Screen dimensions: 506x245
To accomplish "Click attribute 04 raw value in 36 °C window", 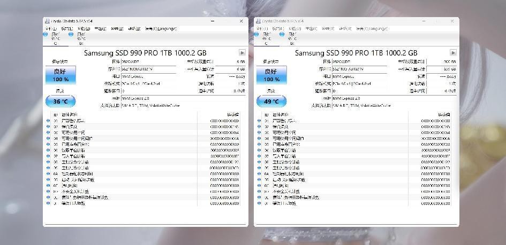I will pos(224,139).
